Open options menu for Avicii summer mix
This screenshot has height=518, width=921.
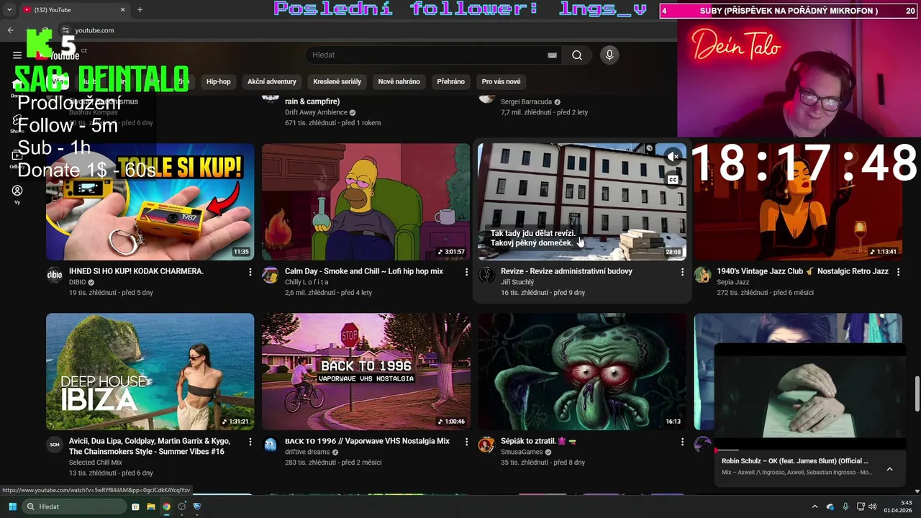tap(250, 442)
